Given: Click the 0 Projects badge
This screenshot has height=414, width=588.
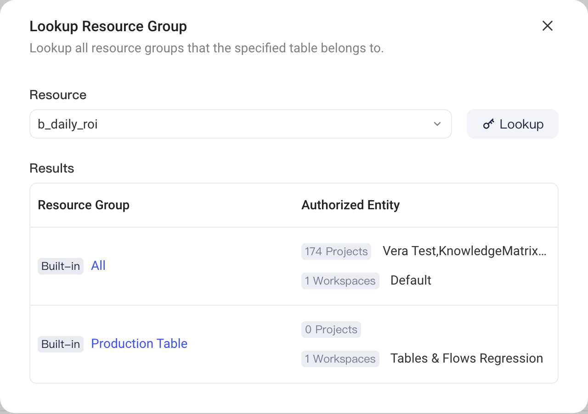Looking at the screenshot, I should [331, 330].
